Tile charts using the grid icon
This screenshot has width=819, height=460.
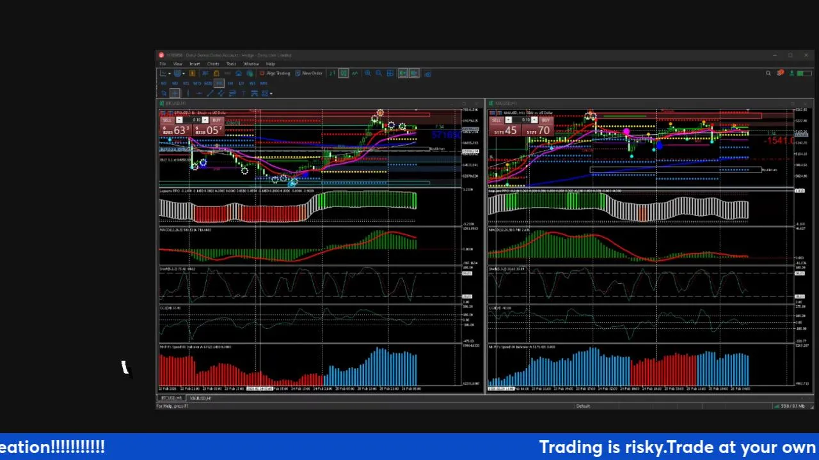(x=390, y=73)
